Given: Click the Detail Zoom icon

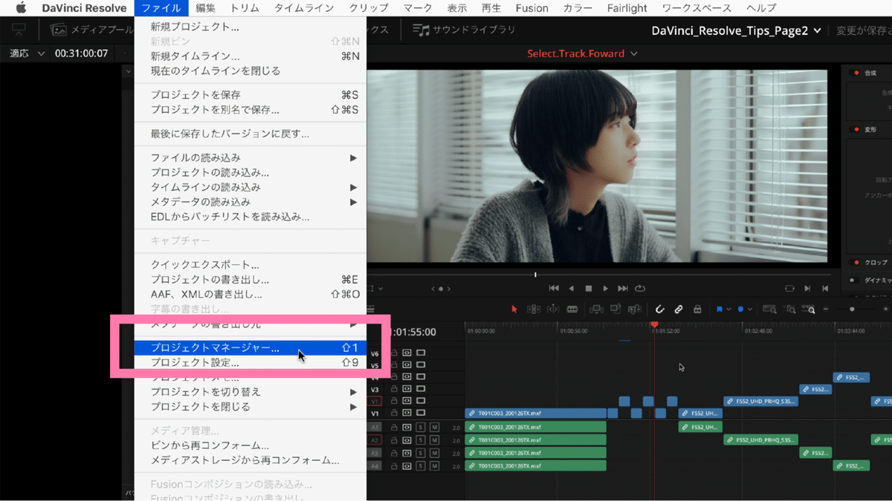Looking at the screenshot, I should [x=789, y=309].
